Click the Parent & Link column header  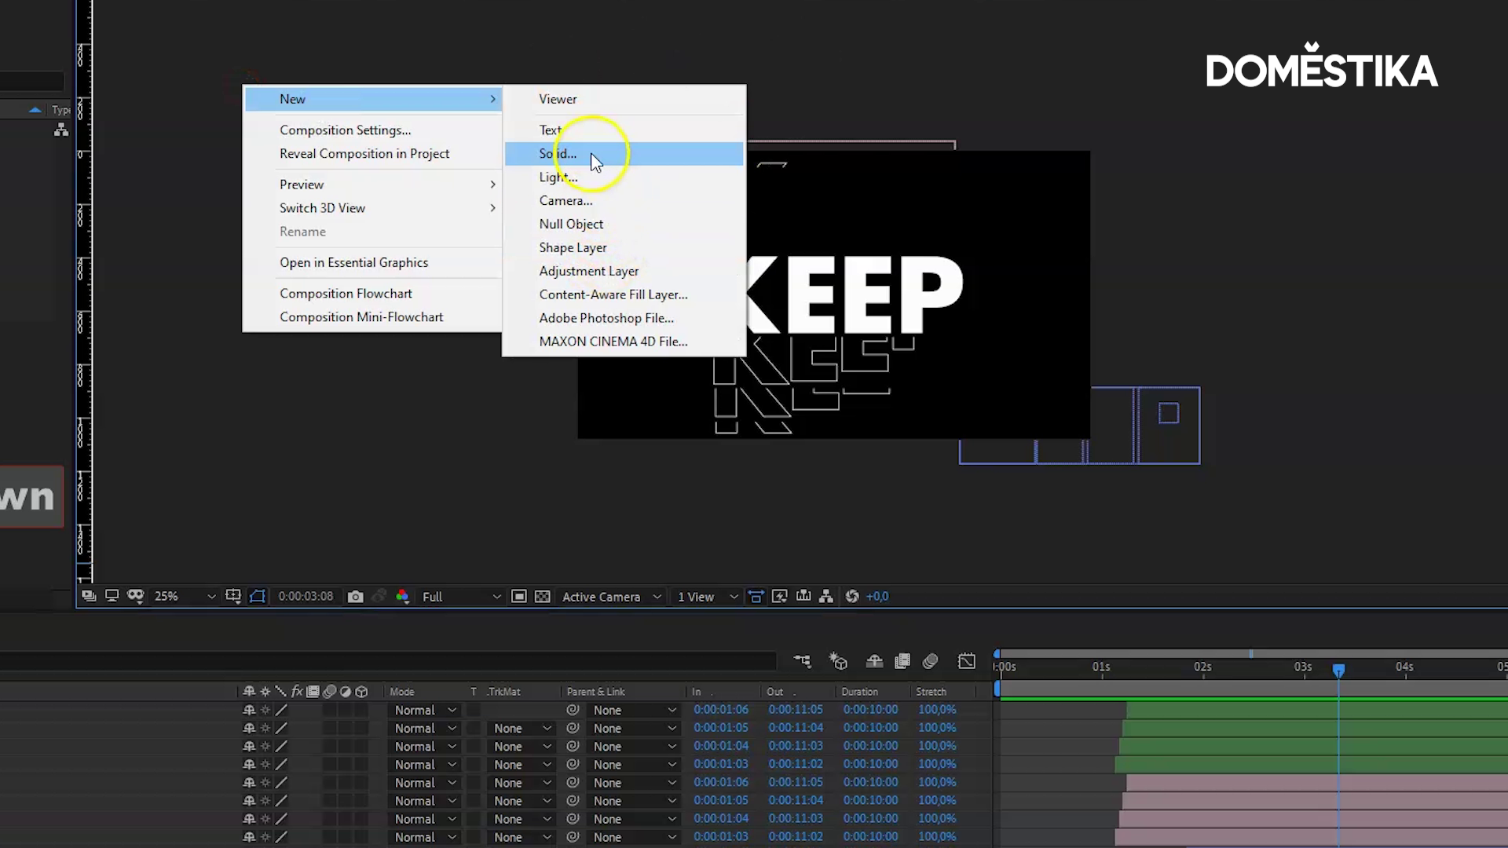click(x=595, y=692)
